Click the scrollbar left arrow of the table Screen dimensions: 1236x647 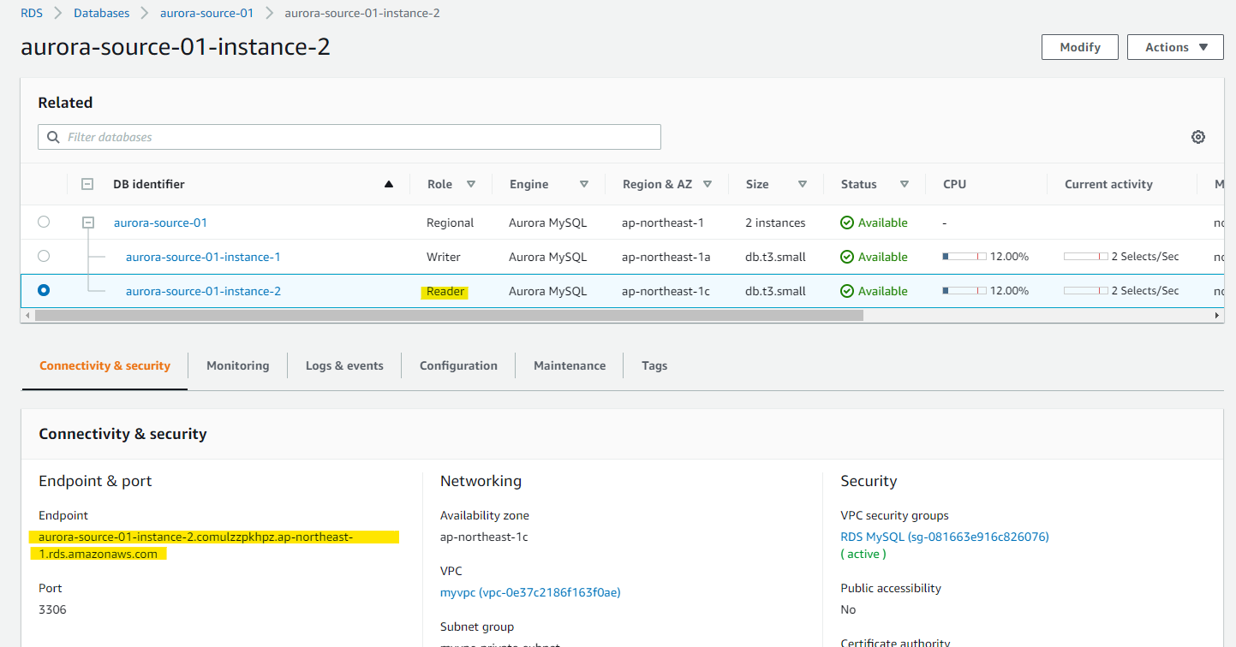pyautogui.click(x=27, y=315)
